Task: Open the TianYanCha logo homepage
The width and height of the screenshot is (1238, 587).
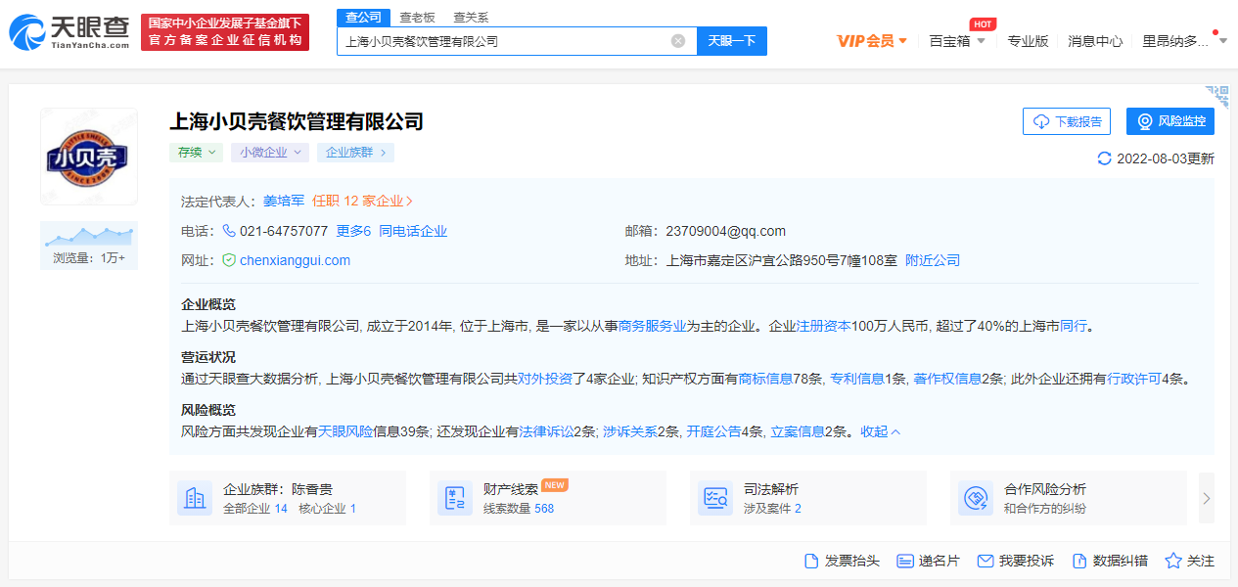Action: pyautogui.click(x=69, y=32)
